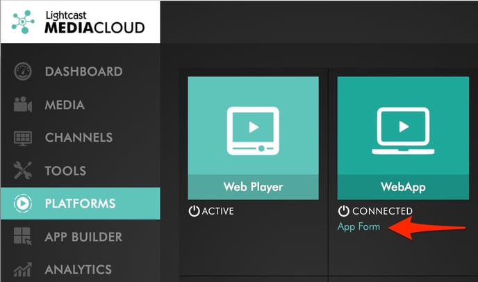Click the Dashboard gauge icon
Image resolution: width=478 pixels, height=282 pixels.
pos(23,72)
